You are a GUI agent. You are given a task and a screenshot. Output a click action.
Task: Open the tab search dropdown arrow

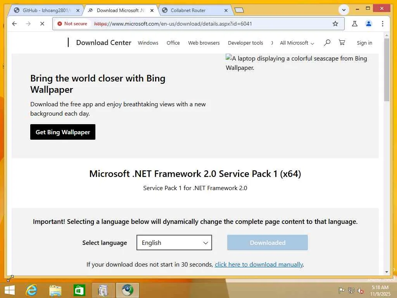[x=344, y=10]
